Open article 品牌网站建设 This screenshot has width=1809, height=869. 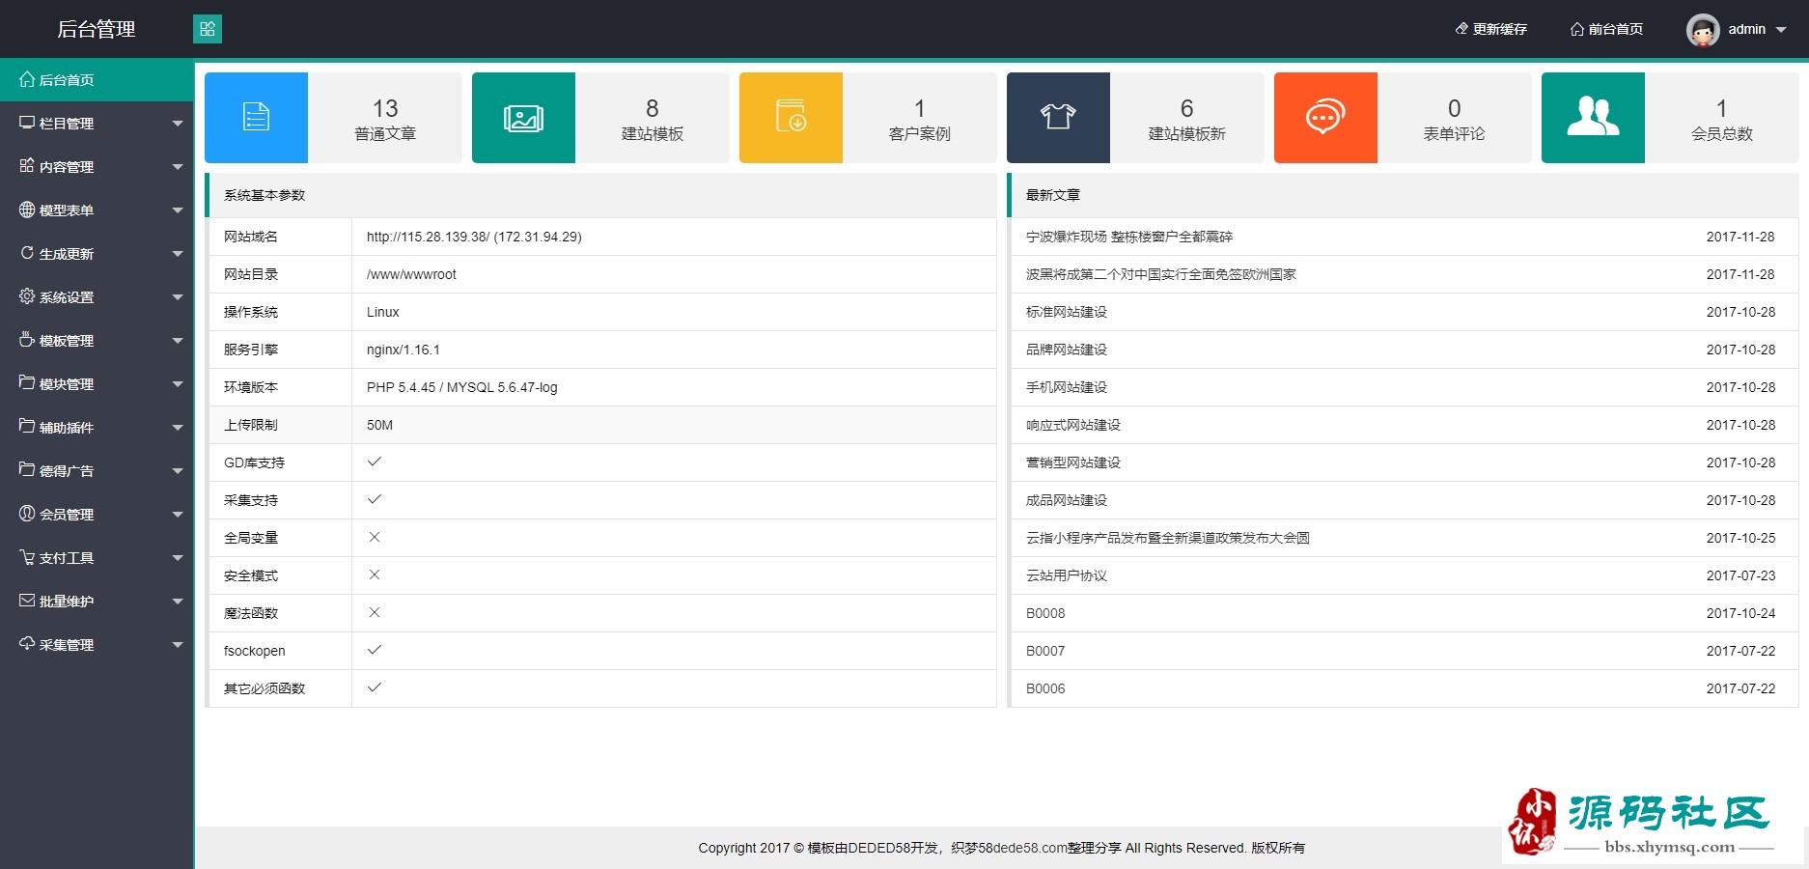pos(1067,350)
